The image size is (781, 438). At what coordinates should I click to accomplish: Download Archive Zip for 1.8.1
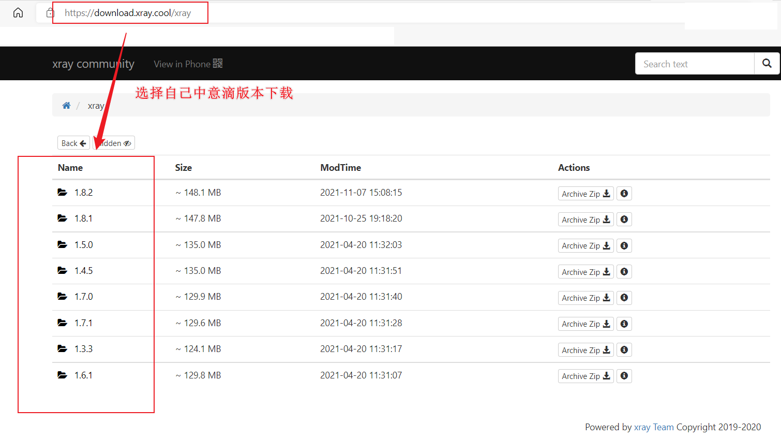click(x=585, y=220)
